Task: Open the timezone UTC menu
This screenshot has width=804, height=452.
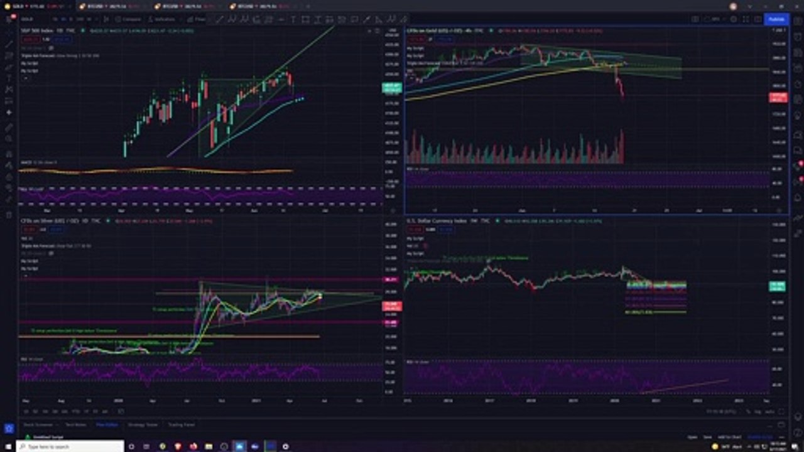Action: pyautogui.click(x=721, y=412)
